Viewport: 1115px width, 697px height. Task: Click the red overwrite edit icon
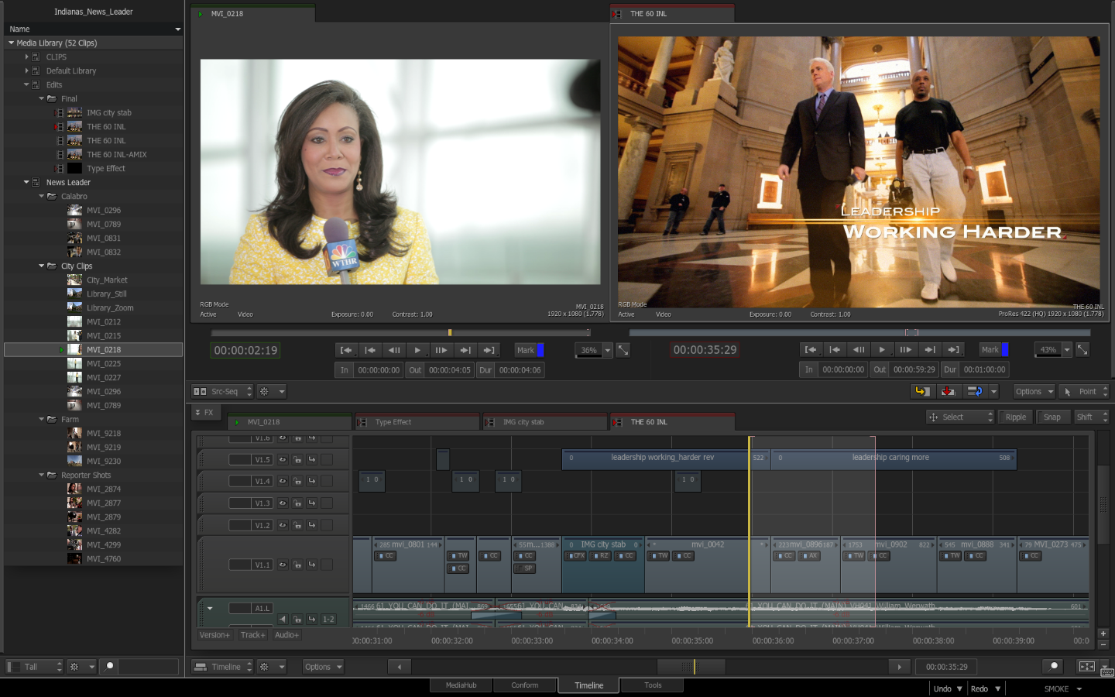(x=948, y=392)
